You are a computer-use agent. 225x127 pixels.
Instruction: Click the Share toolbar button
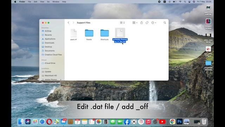pos(142,23)
